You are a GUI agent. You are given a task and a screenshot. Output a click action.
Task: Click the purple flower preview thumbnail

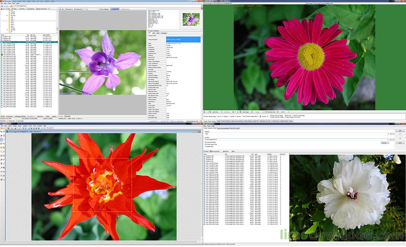point(191,18)
